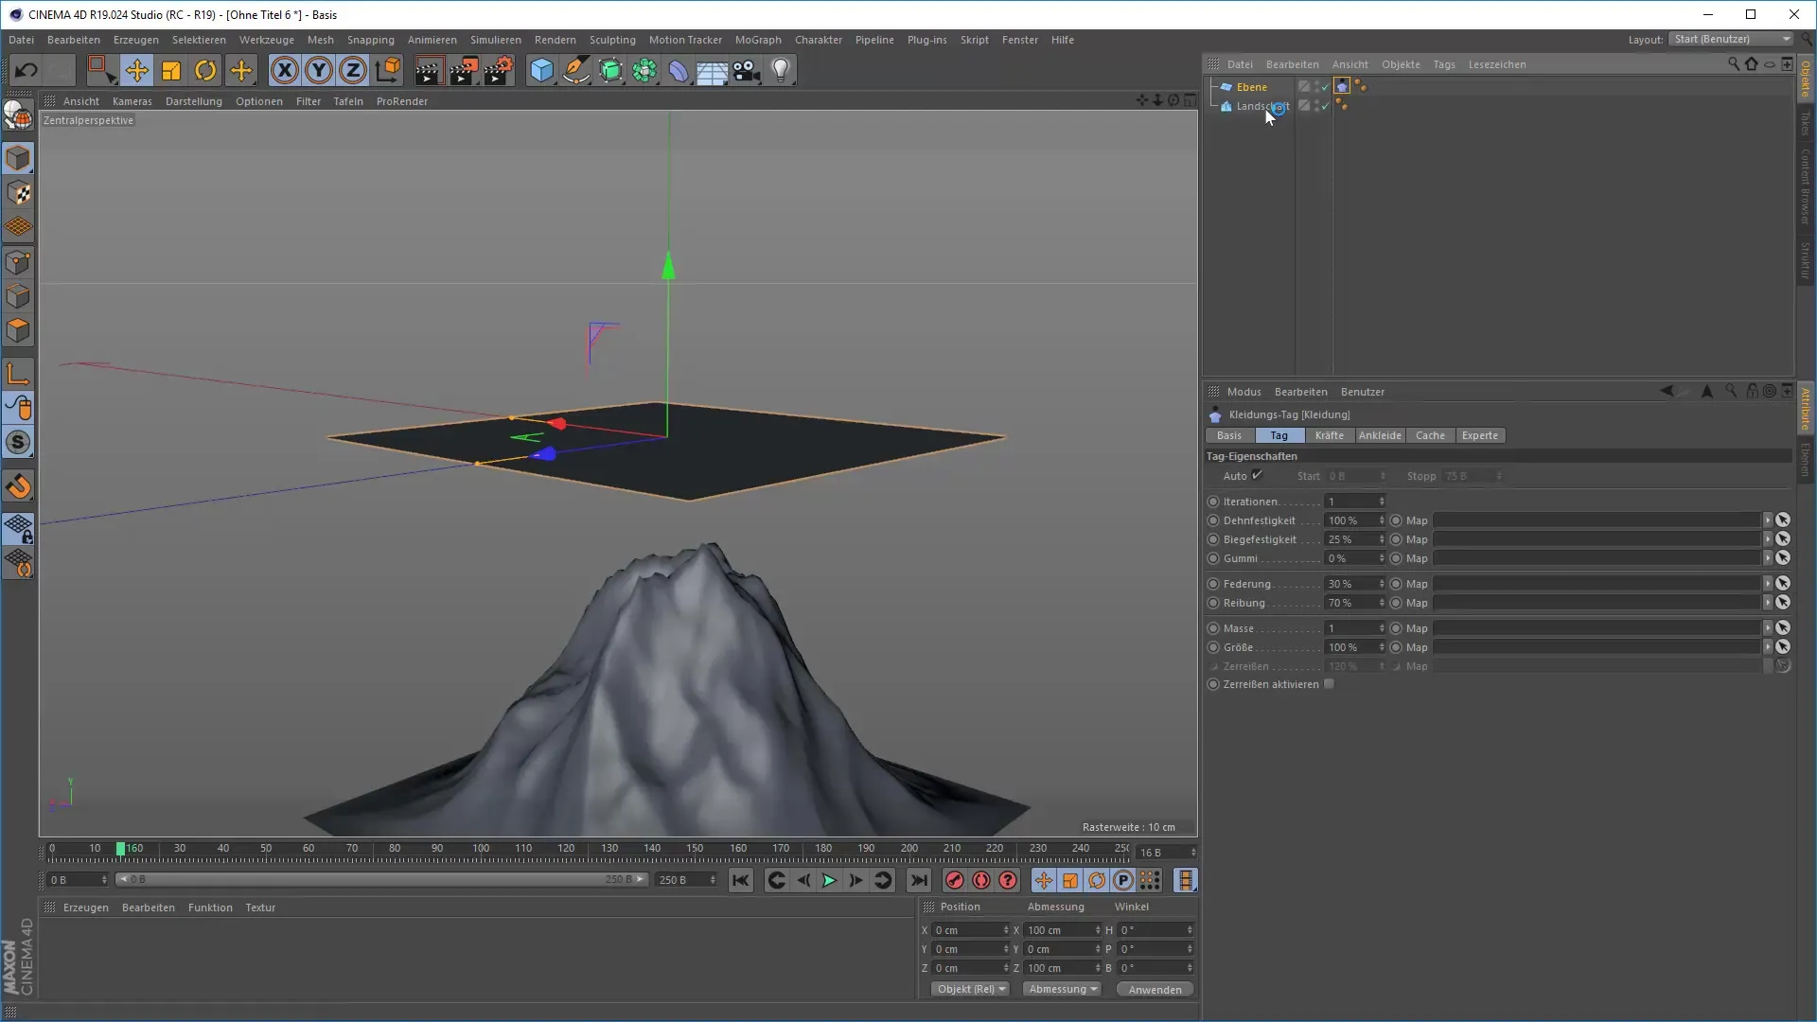This screenshot has height=1022, width=1817.
Task: Click the Biegefestigkeit stepper arrows
Action: pos(1382,539)
